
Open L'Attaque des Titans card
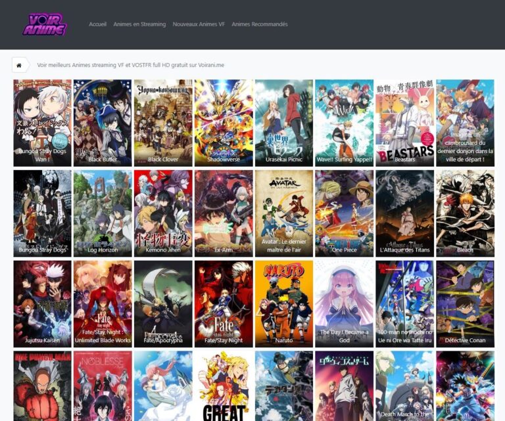[404, 213]
